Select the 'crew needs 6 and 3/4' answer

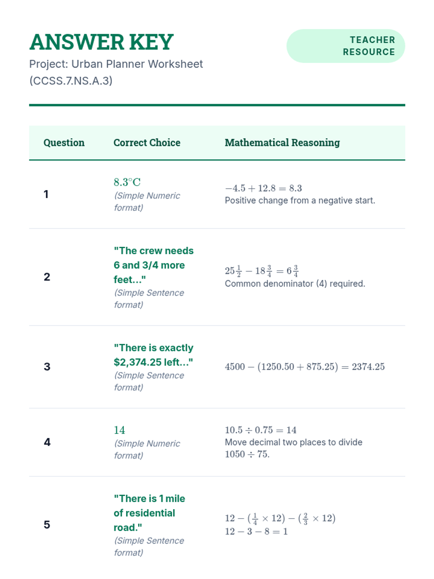[x=153, y=265]
